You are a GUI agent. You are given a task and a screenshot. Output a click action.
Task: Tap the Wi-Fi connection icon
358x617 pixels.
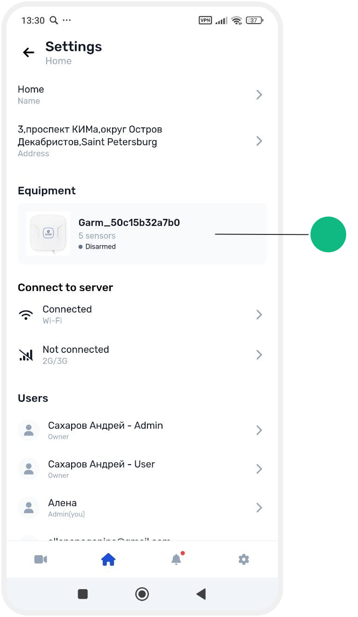click(26, 315)
